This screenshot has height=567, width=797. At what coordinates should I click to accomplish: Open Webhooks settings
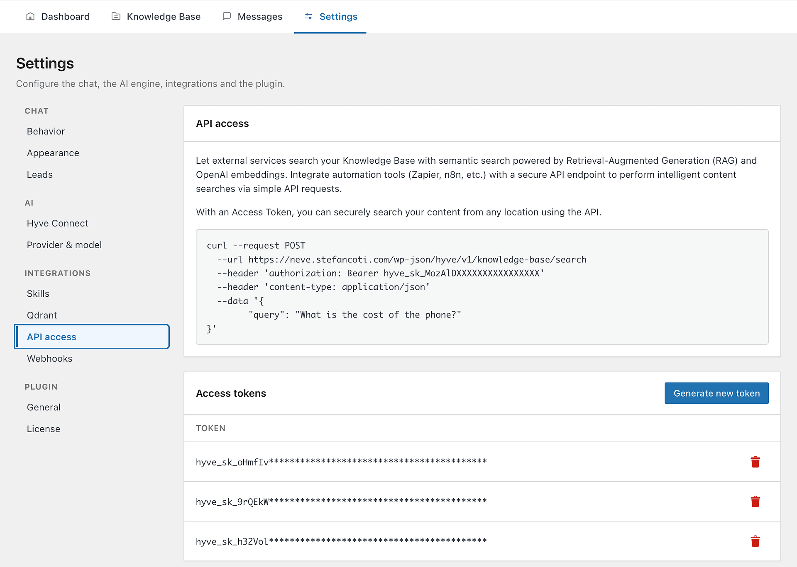pos(91,359)
